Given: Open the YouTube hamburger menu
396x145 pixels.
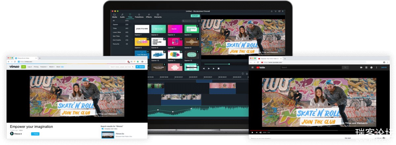Looking at the screenshot, I should pos(253,67).
